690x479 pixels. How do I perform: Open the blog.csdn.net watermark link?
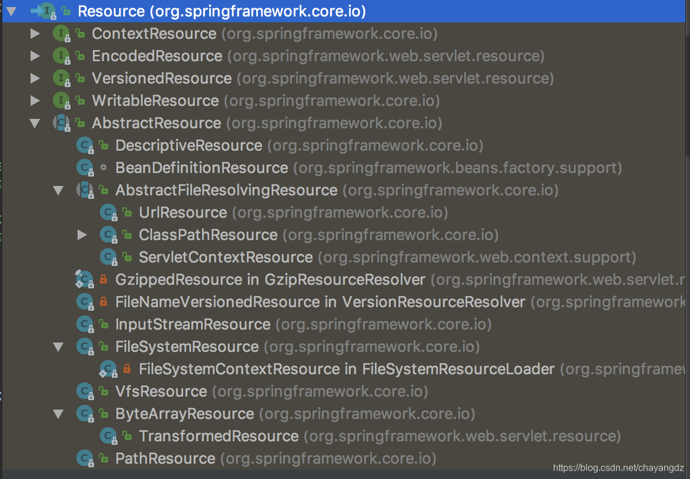pos(618,468)
